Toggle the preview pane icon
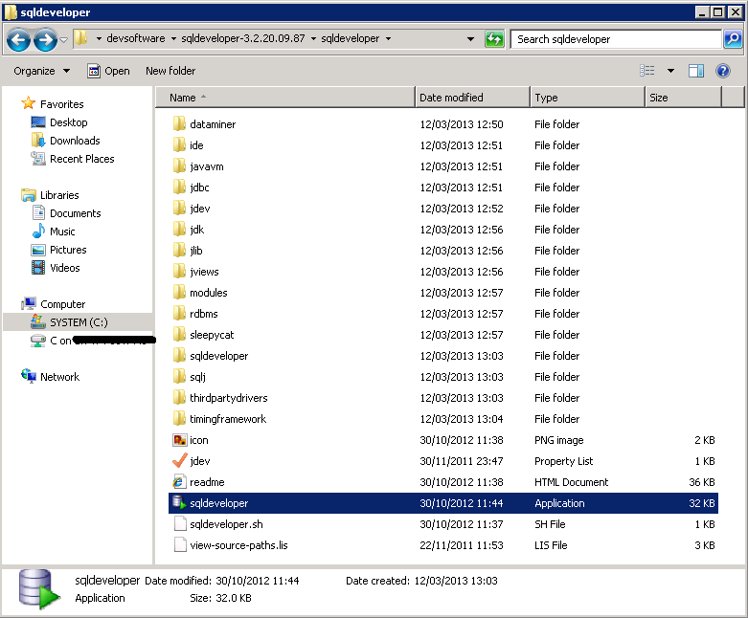748x618 pixels. 696,71
